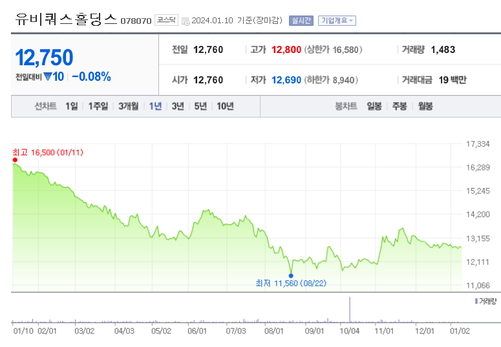This screenshot has height=347, width=501.
Task: Select the 5년 line chart tab
Action: coord(200,106)
